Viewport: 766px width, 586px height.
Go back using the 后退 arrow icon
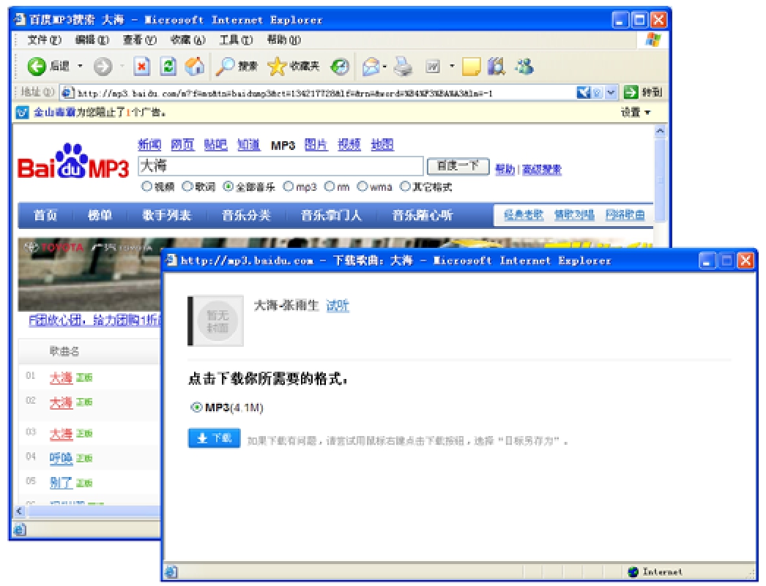pos(37,67)
